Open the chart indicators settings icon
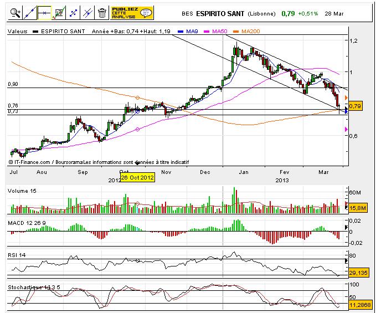 pos(59,13)
